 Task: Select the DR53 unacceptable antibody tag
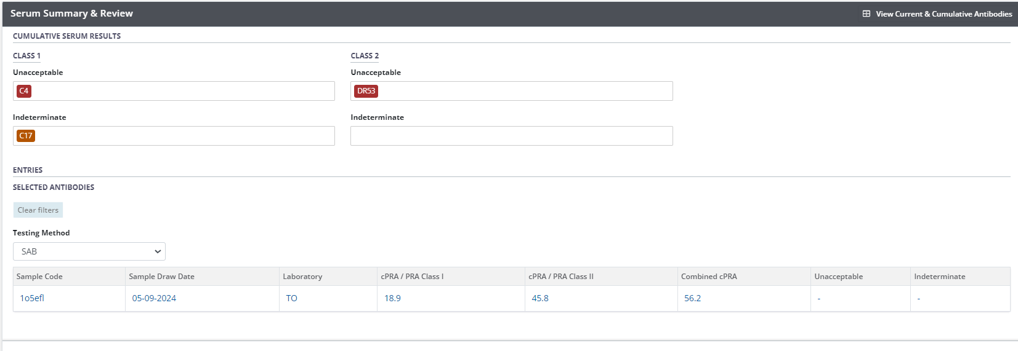coord(366,91)
